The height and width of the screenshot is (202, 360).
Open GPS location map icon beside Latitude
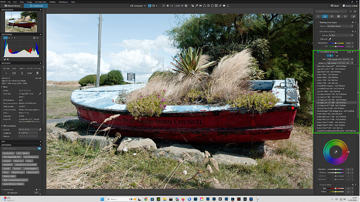[40, 129]
